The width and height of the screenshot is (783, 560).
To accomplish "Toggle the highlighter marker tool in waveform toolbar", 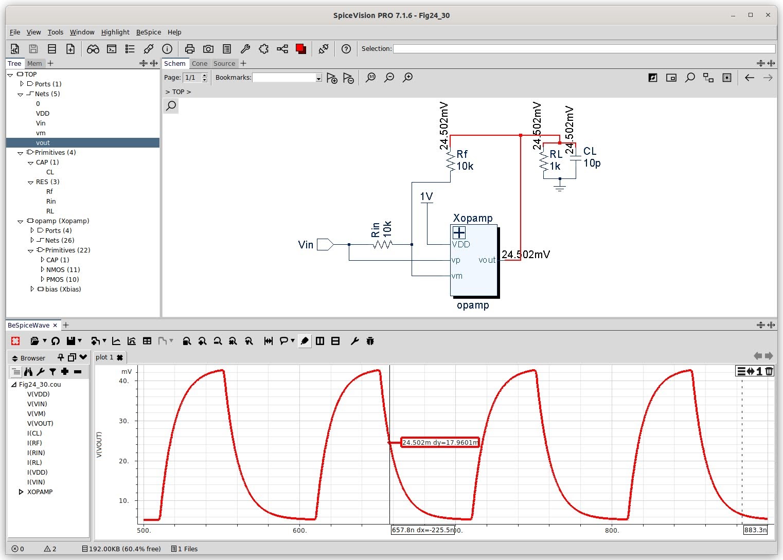I will [x=305, y=341].
